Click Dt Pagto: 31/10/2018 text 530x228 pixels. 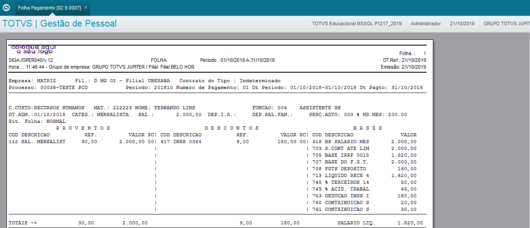pyautogui.click(x=391, y=88)
